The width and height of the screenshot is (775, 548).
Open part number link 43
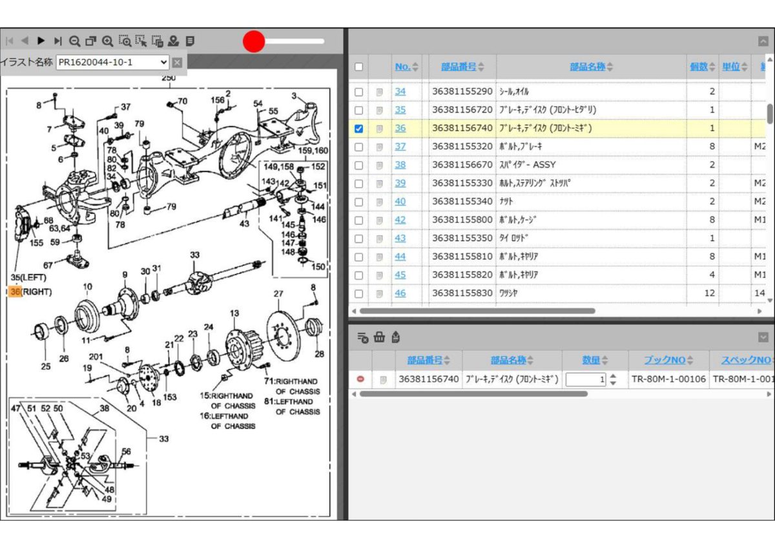pos(400,238)
